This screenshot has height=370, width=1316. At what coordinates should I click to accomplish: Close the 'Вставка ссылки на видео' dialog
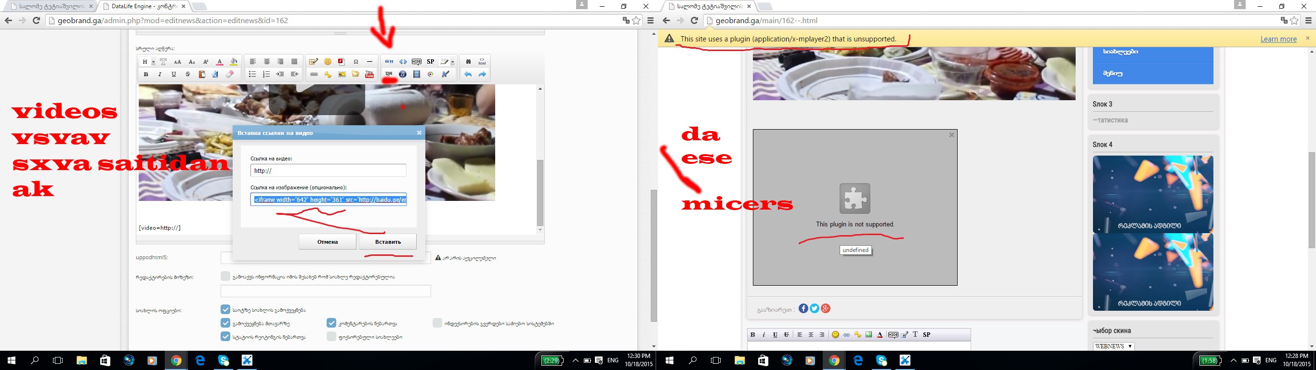[x=419, y=133]
